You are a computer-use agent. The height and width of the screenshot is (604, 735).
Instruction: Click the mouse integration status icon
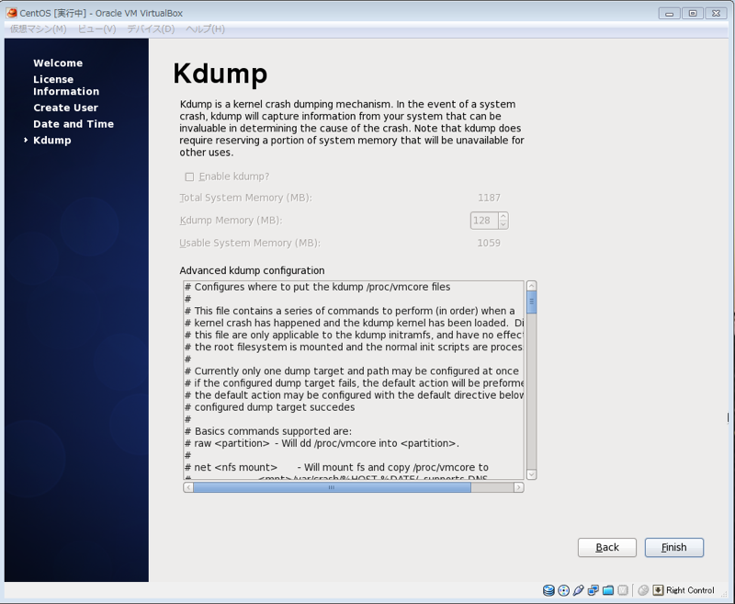point(644,590)
